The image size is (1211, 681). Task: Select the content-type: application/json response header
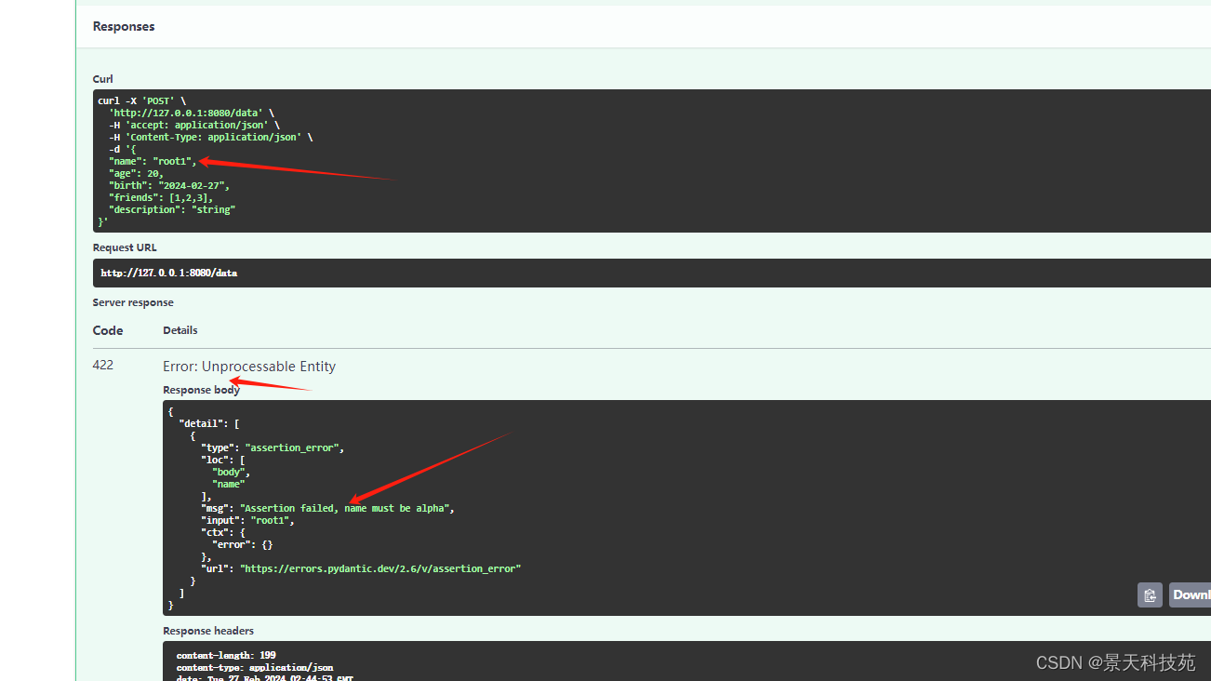click(x=255, y=667)
